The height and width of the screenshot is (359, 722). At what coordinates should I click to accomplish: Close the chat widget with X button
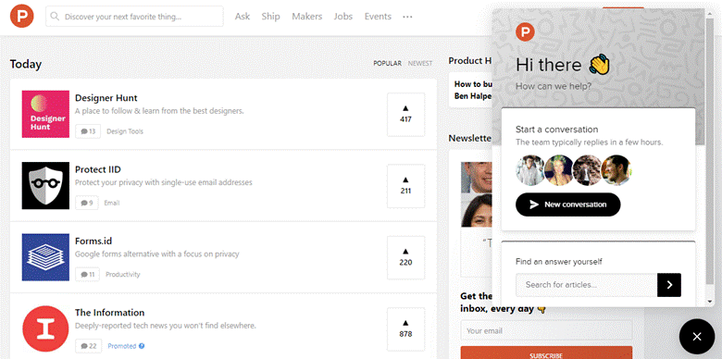click(x=697, y=337)
